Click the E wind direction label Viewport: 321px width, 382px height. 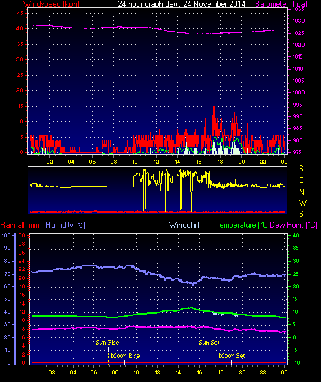(x=301, y=180)
